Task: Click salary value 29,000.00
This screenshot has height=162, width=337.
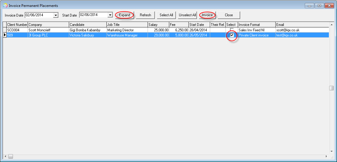Action: pyautogui.click(x=158, y=35)
